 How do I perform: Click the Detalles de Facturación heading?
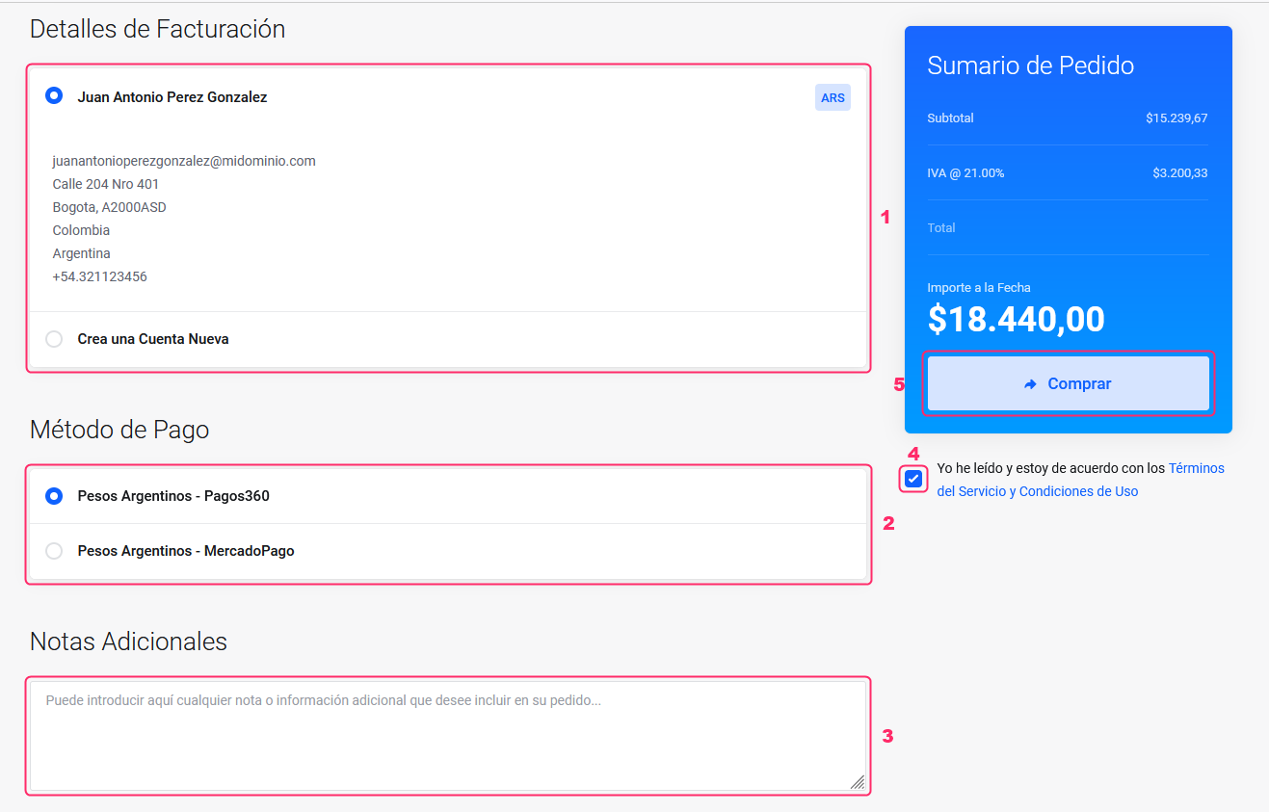click(x=157, y=29)
